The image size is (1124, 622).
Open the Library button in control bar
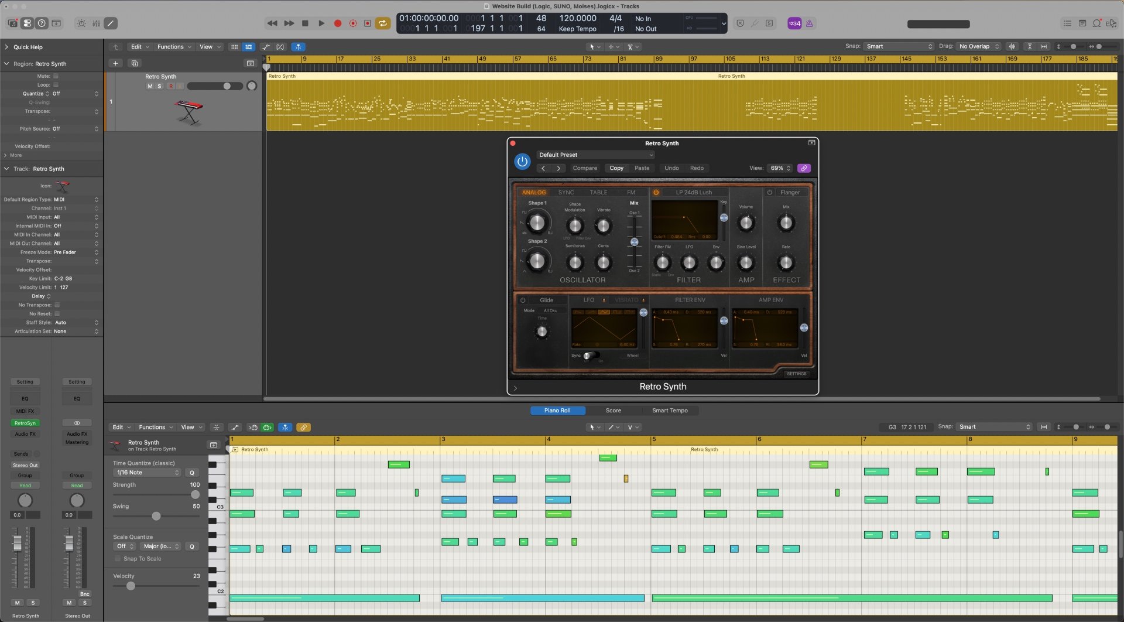(x=13, y=23)
